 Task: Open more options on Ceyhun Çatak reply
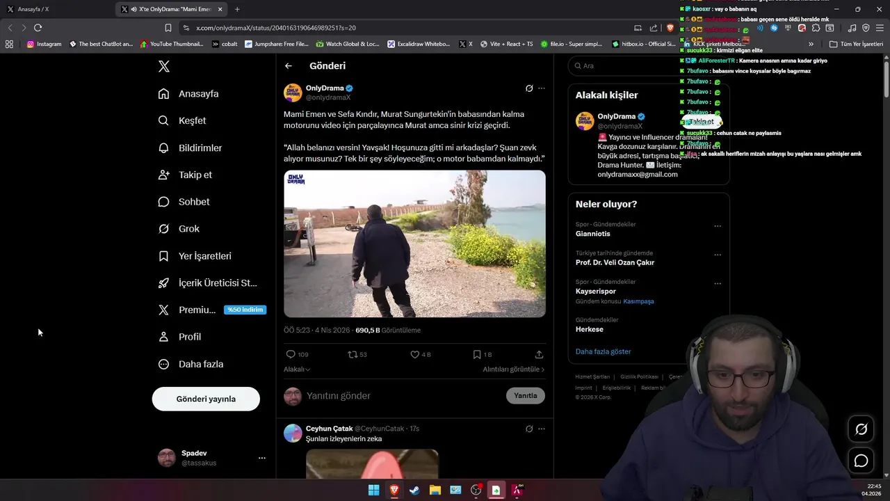(x=542, y=429)
